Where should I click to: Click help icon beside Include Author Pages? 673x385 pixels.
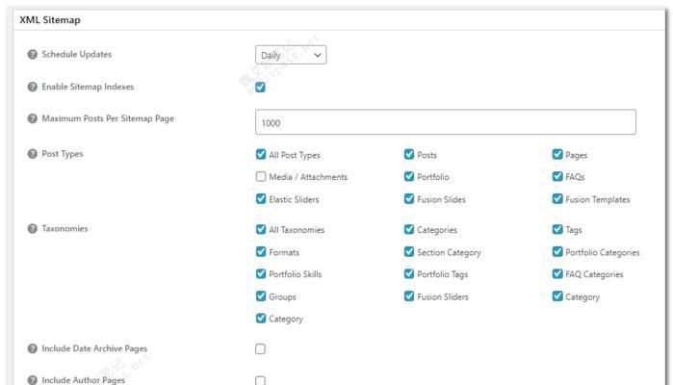tap(32, 380)
